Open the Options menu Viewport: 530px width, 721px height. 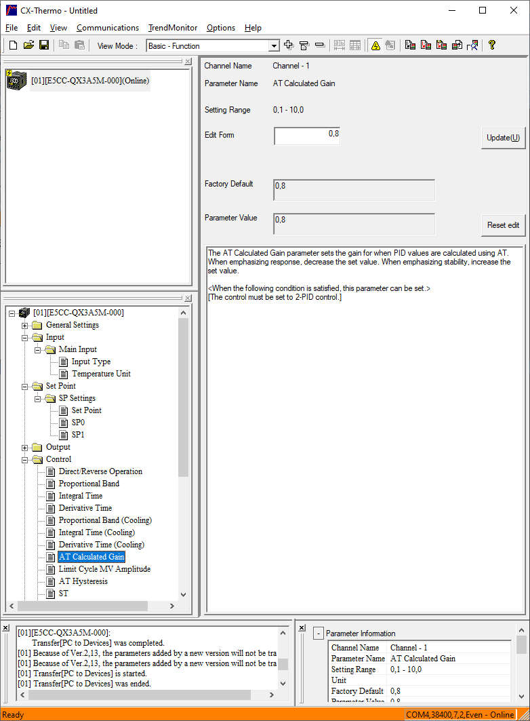coord(221,28)
